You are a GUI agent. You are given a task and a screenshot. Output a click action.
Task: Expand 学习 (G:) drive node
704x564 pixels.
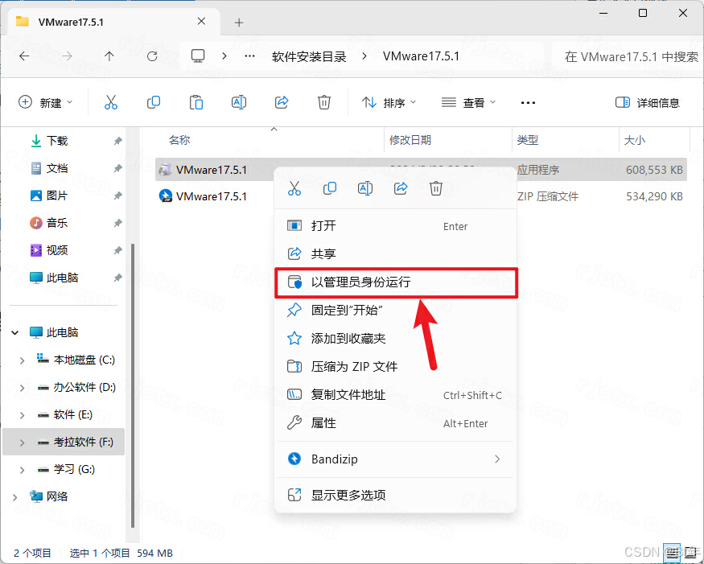tap(22, 470)
